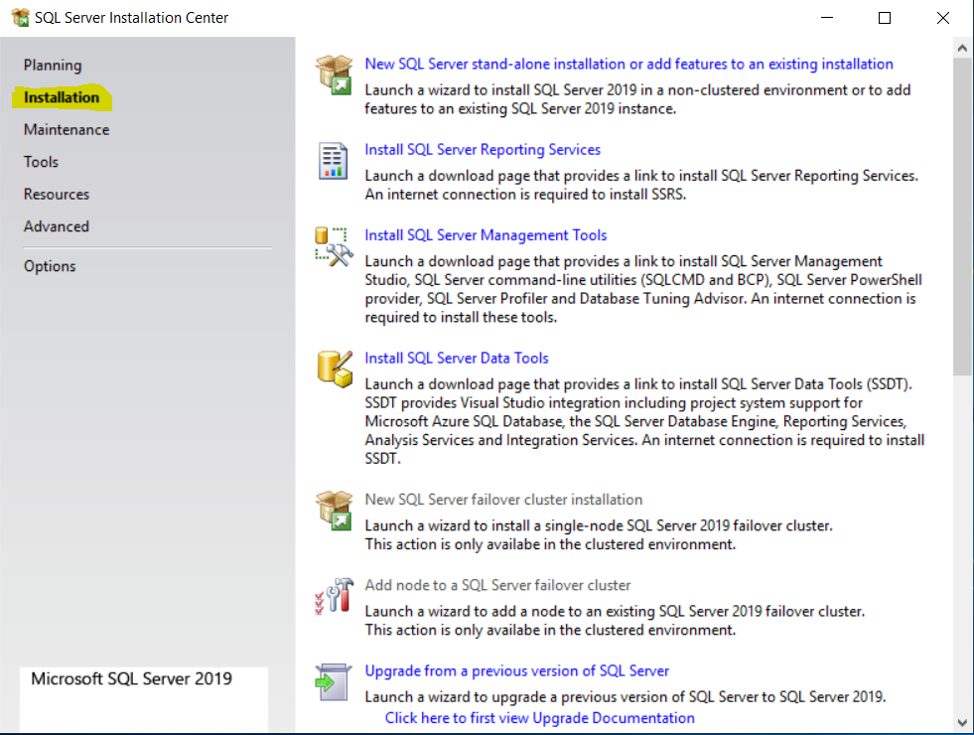Click the SQL Server title bar icon

(x=20, y=18)
